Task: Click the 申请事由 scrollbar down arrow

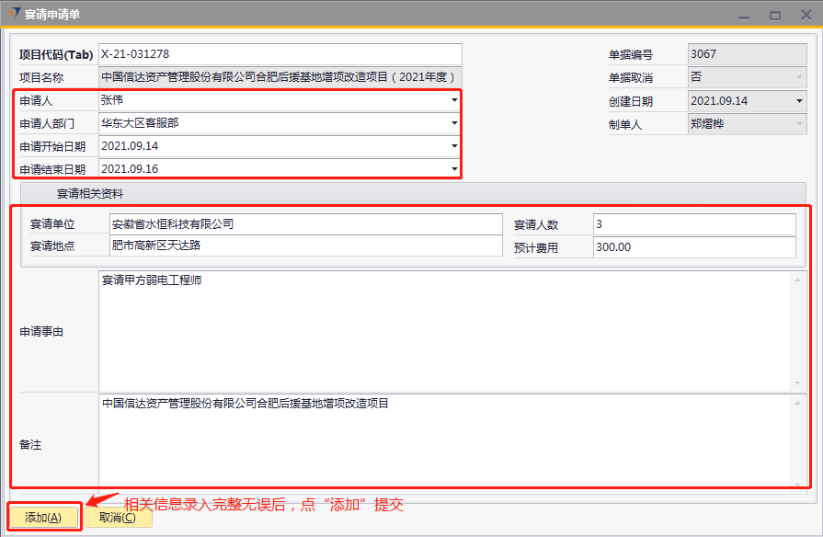Action: (x=798, y=383)
